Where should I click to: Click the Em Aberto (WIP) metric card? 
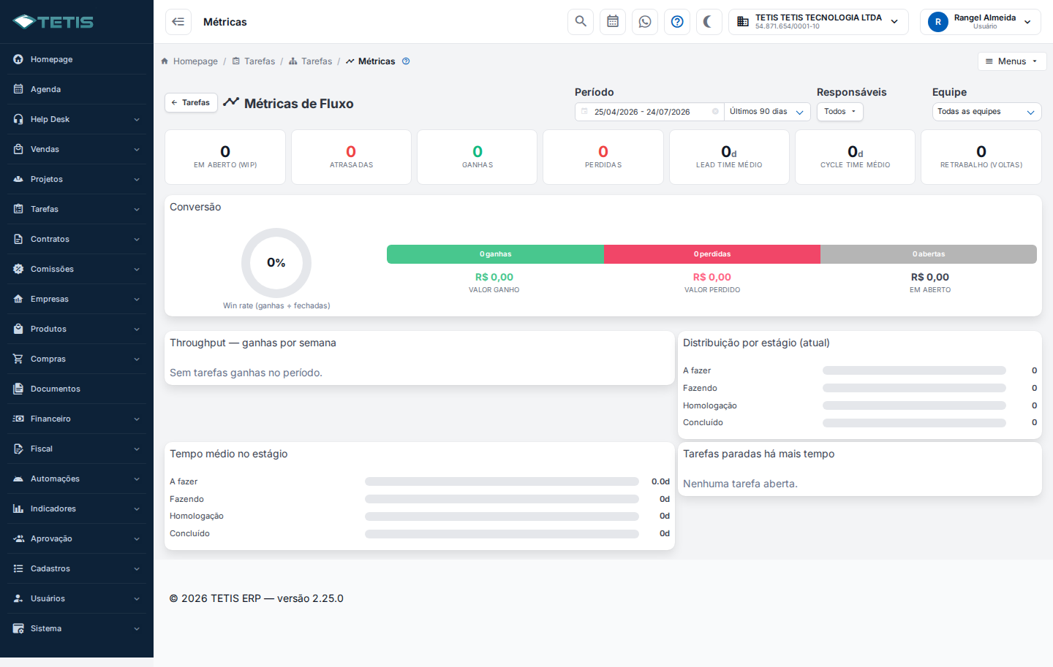click(225, 157)
